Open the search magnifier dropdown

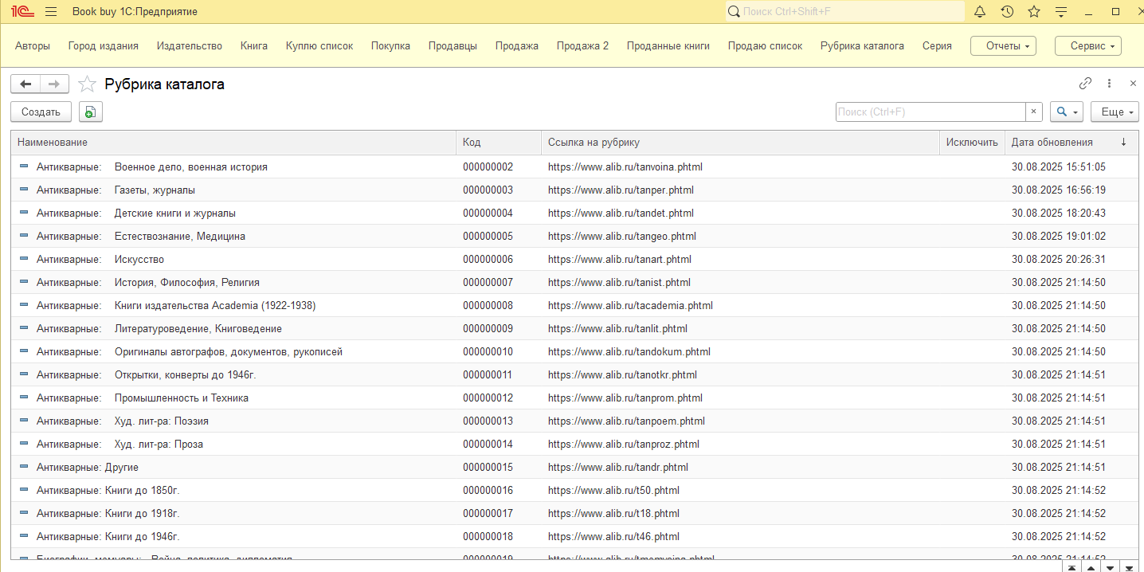point(1066,112)
